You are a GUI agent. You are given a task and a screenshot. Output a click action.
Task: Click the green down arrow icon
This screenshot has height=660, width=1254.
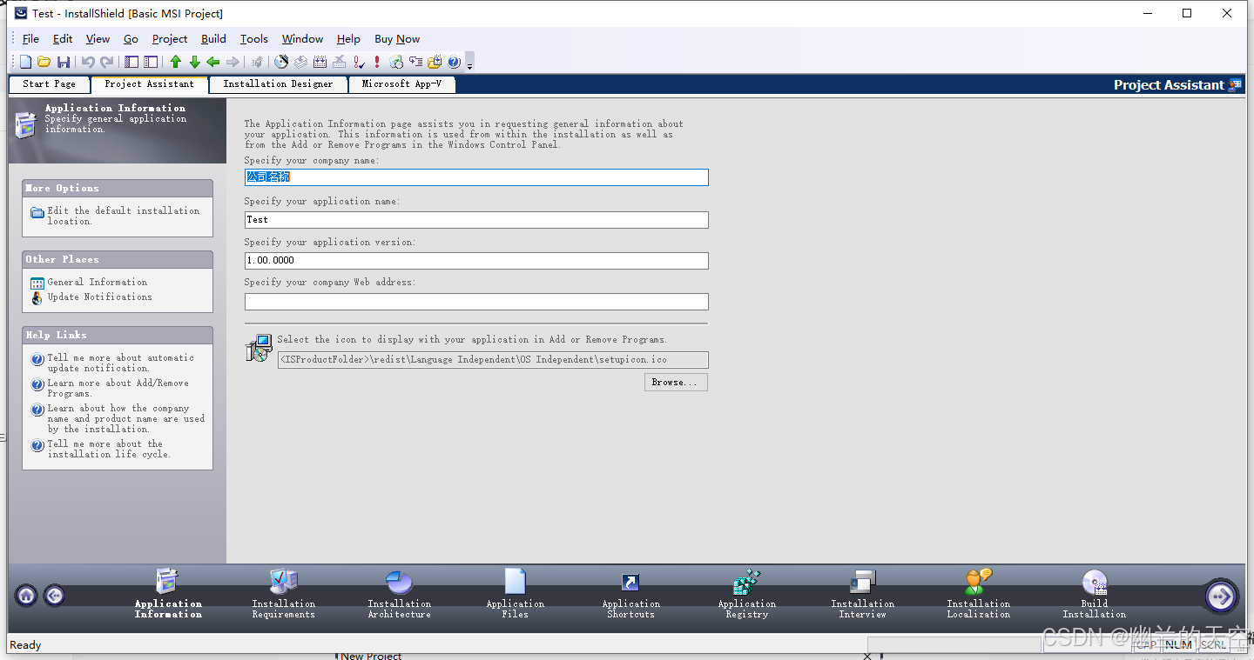(x=194, y=62)
